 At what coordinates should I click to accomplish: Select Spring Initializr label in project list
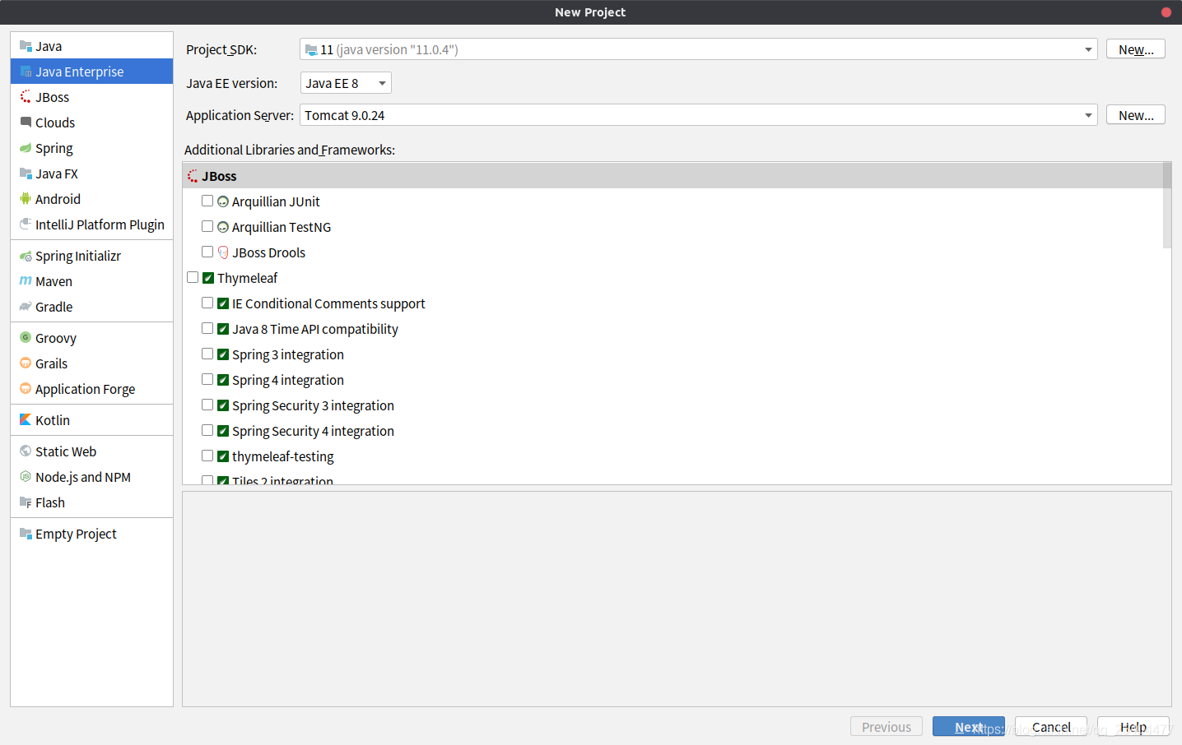click(78, 256)
